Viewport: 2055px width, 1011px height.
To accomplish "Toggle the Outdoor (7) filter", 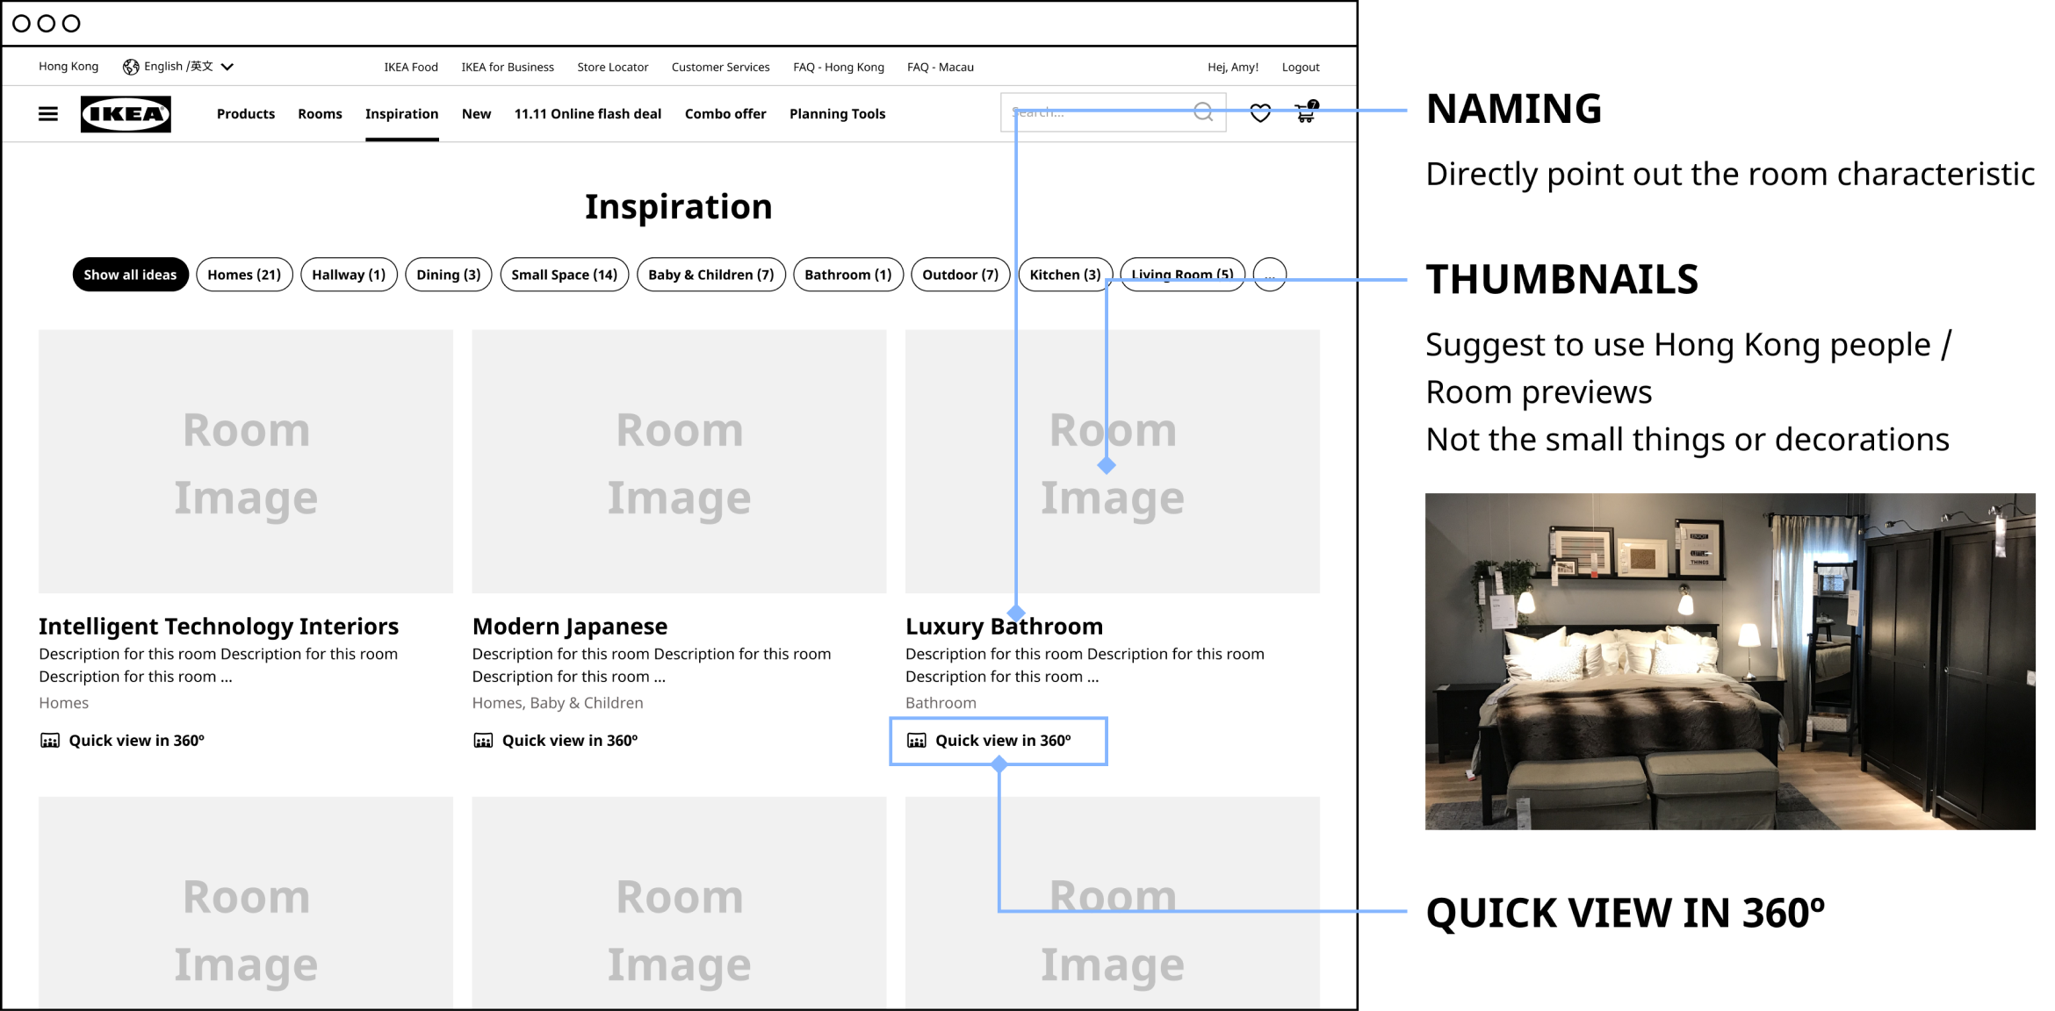I will pos(960,275).
